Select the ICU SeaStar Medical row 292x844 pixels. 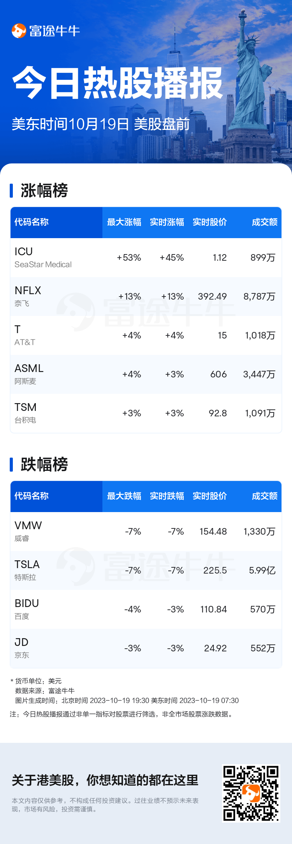146,258
